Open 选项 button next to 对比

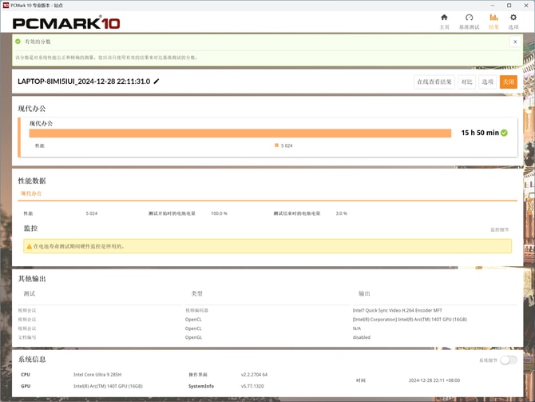[488, 82]
